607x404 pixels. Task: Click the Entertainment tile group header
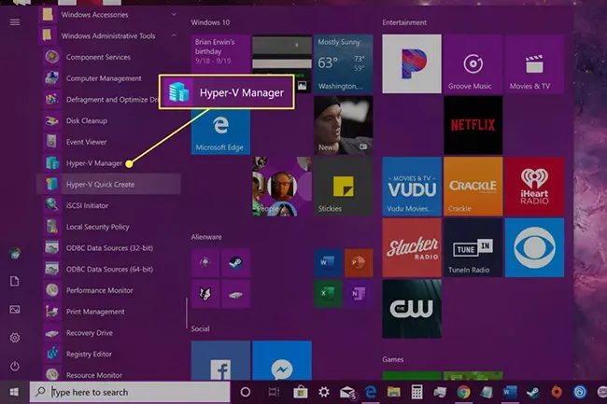(x=404, y=22)
